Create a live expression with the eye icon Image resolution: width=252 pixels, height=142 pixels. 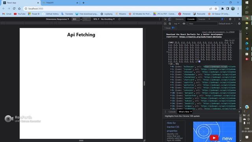184,24
